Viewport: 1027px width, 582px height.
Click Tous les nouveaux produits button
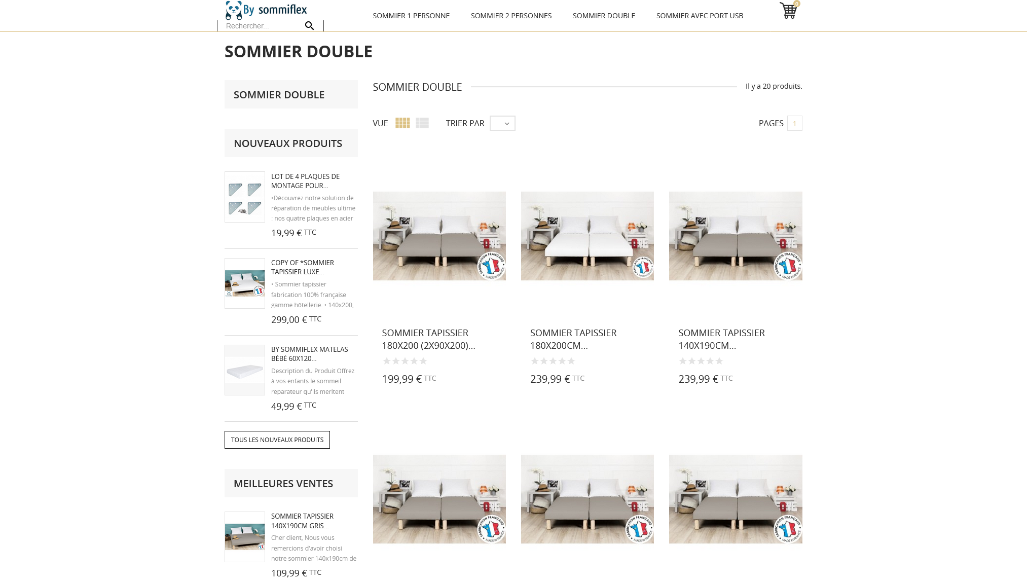[x=277, y=440]
